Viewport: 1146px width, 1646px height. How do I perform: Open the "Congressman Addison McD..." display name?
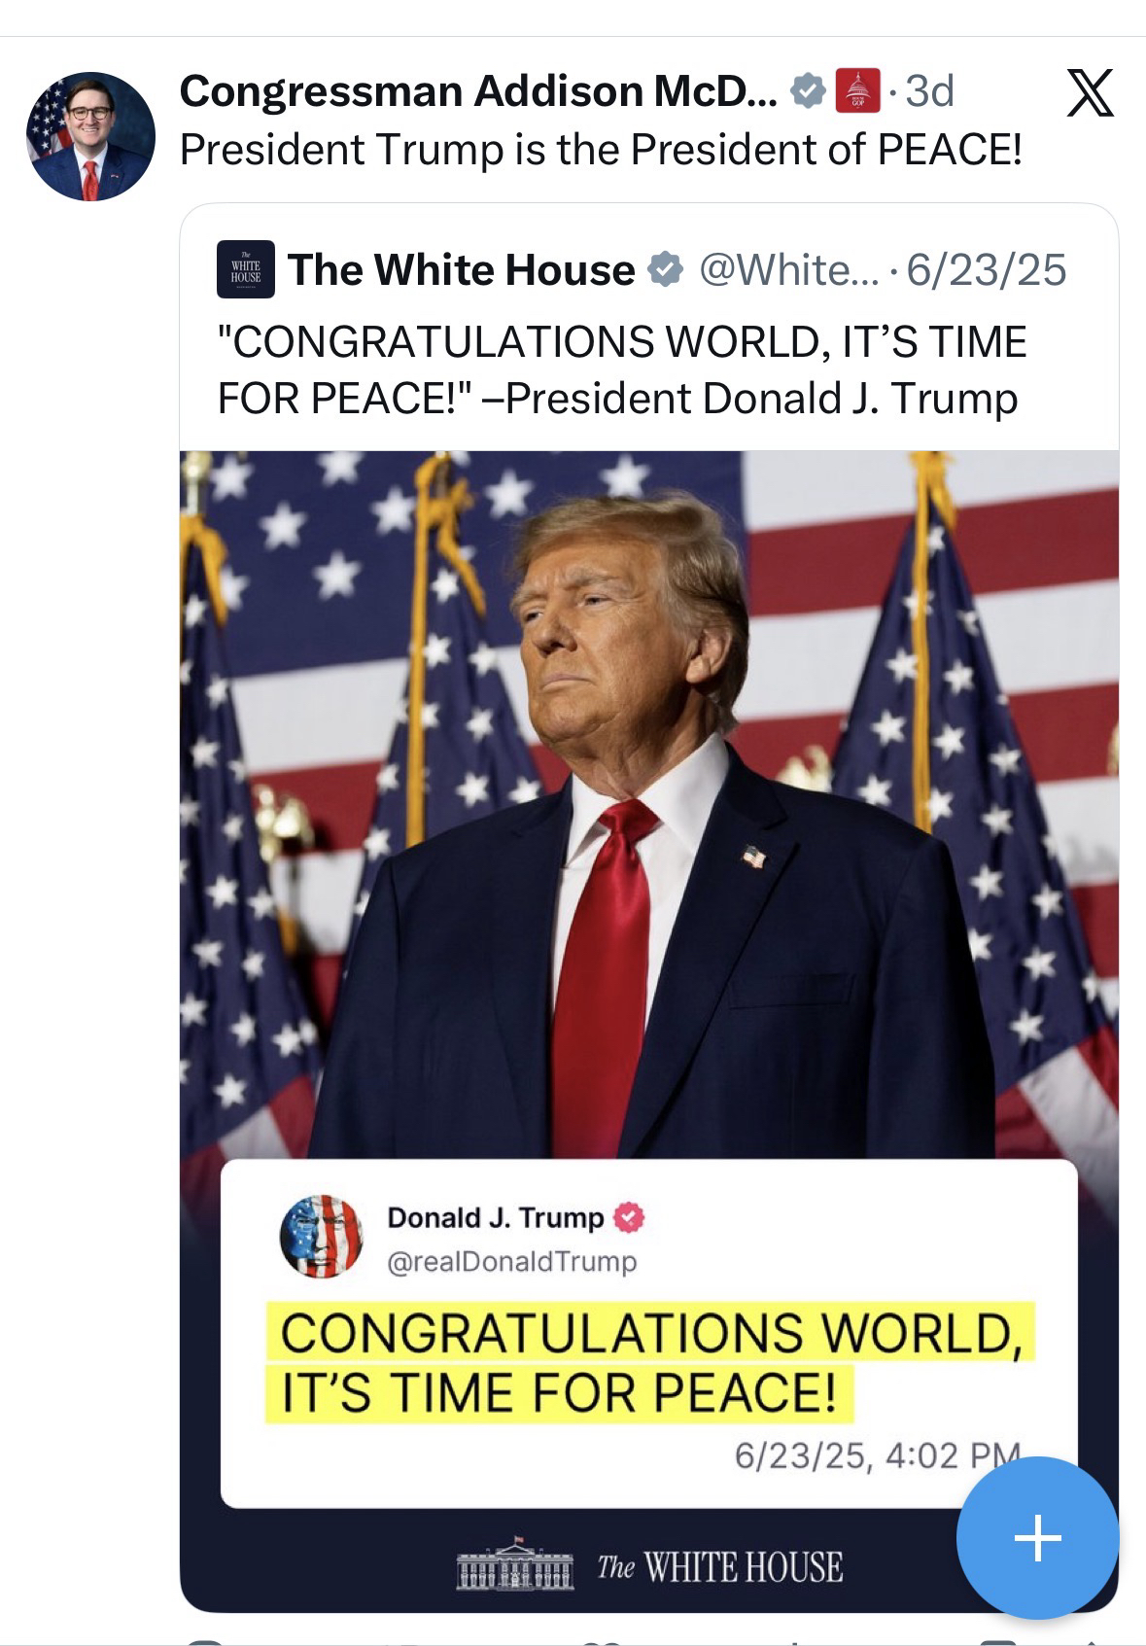click(477, 91)
